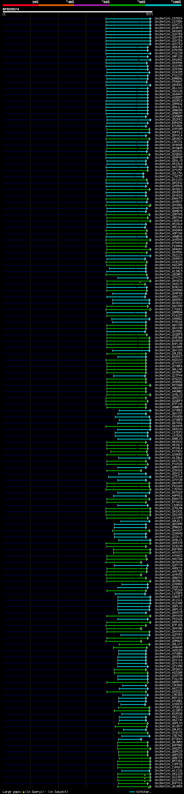
Task: Click the orange ~40% identity legend segment
Action: 56,5
